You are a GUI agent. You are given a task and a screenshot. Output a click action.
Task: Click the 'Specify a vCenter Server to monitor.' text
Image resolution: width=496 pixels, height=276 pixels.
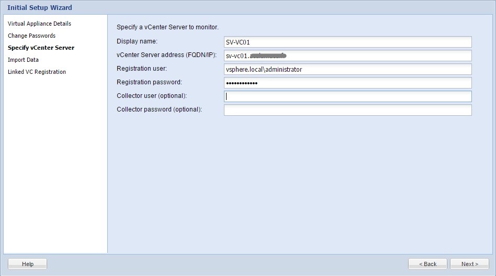pyautogui.click(x=167, y=27)
